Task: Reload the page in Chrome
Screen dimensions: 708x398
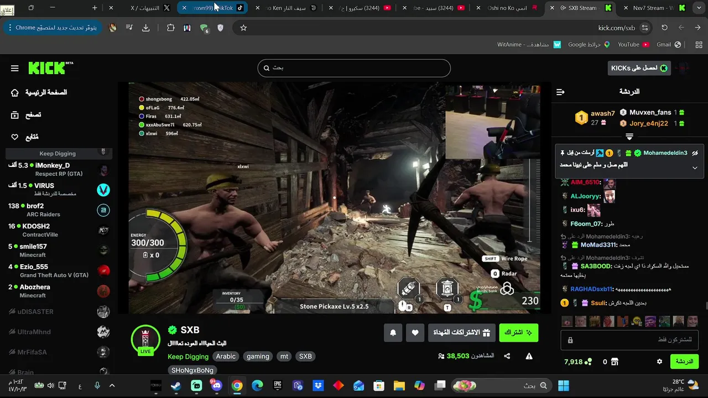Action: 664,28
